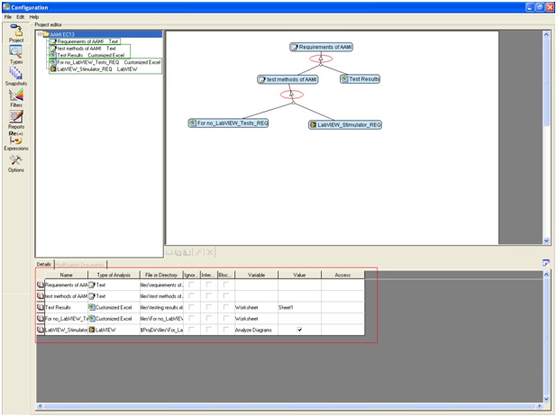Open the Options tools icon
The image size is (557, 417).
(x=15, y=160)
